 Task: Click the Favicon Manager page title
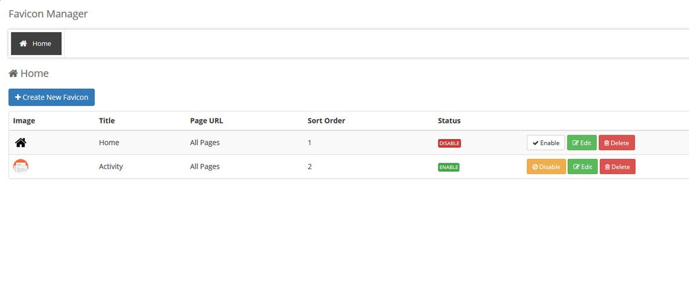(x=48, y=13)
